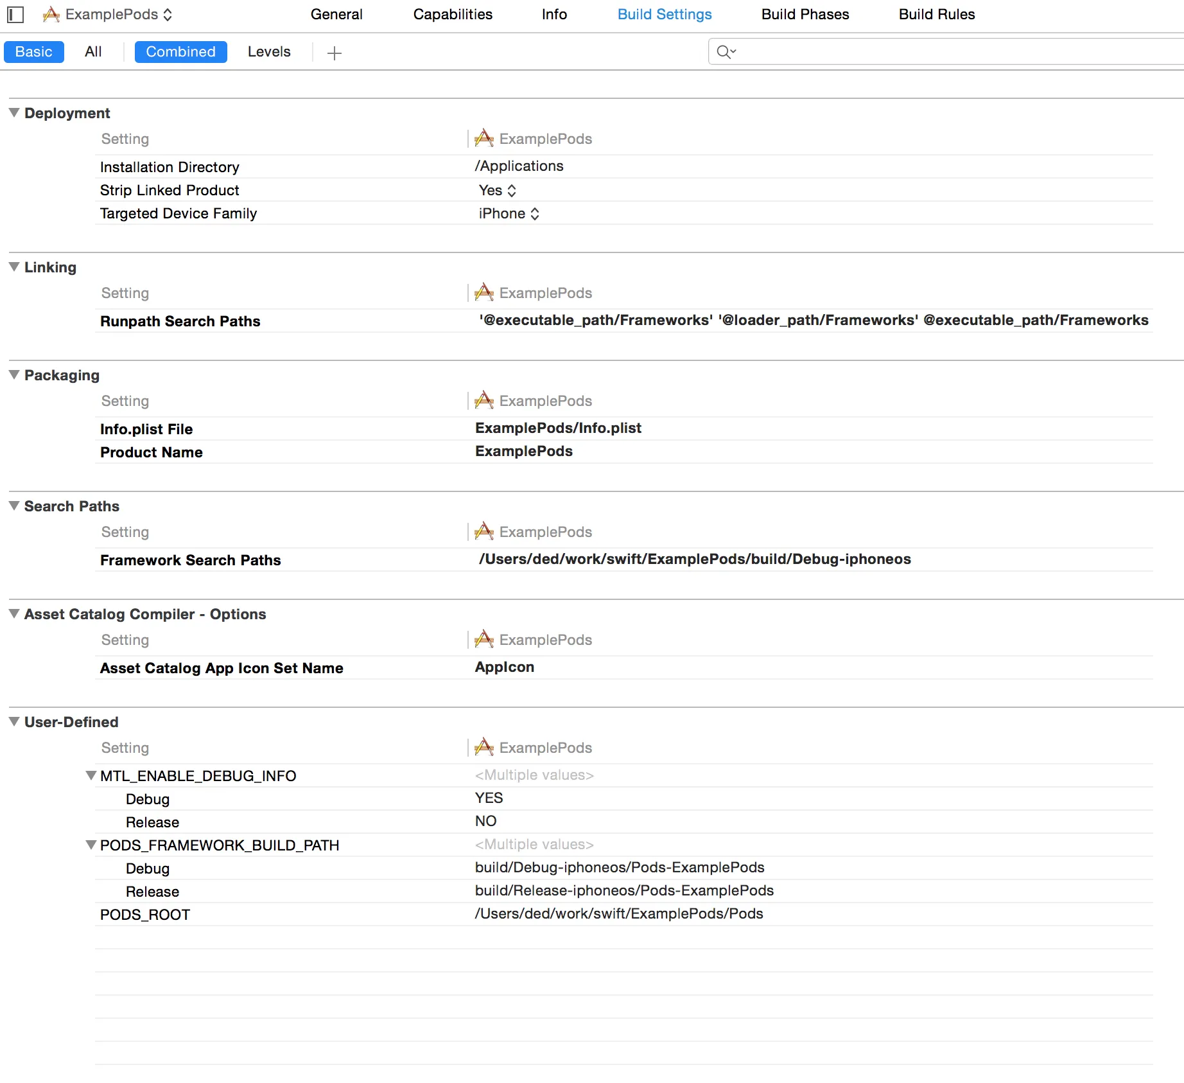Open Strip Linked Product Yes popup
Image resolution: width=1184 pixels, height=1083 pixels.
pos(498,191)
